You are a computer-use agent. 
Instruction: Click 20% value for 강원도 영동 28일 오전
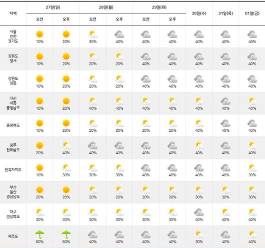pos(93,86)
